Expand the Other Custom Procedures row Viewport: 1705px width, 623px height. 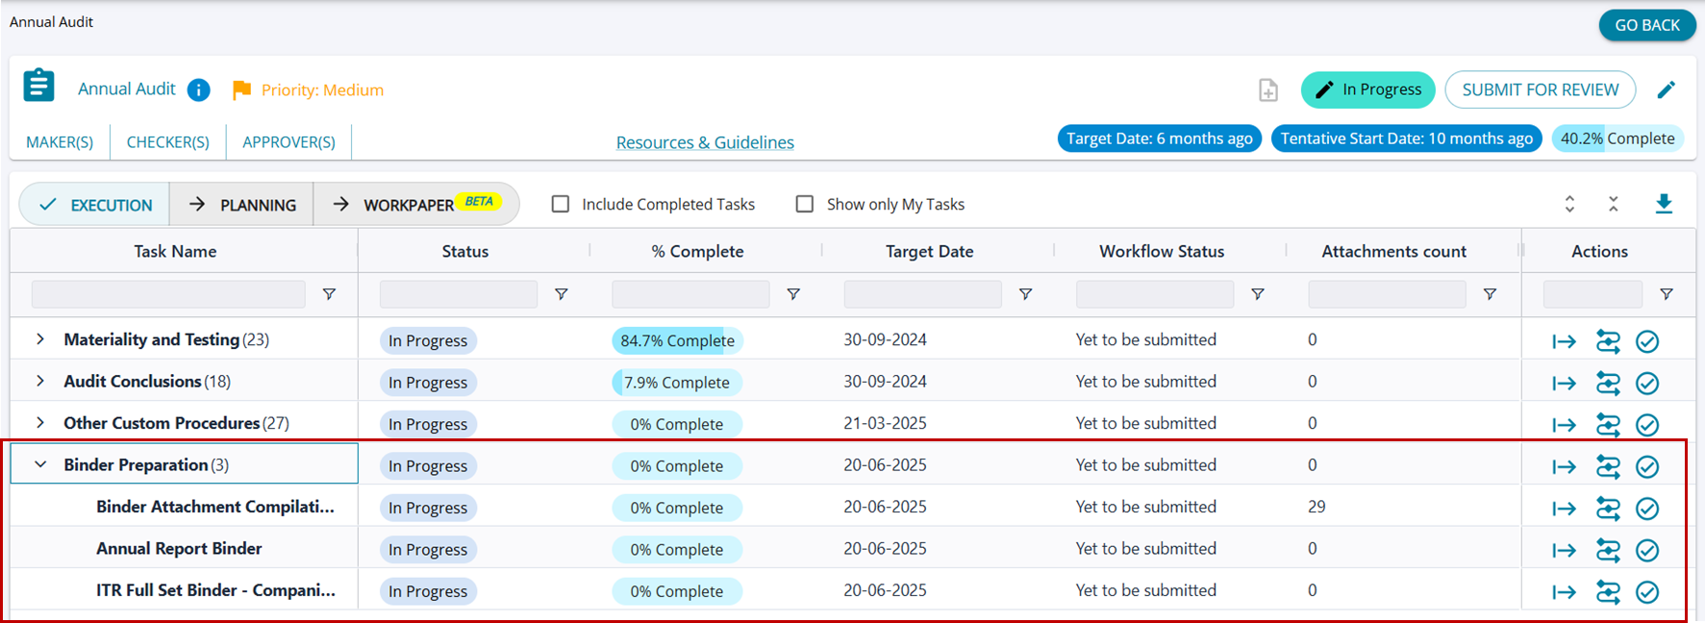[40, 423]
